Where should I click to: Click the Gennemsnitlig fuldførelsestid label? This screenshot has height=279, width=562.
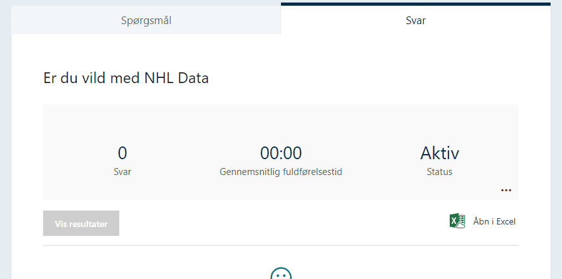coord(281,171)
